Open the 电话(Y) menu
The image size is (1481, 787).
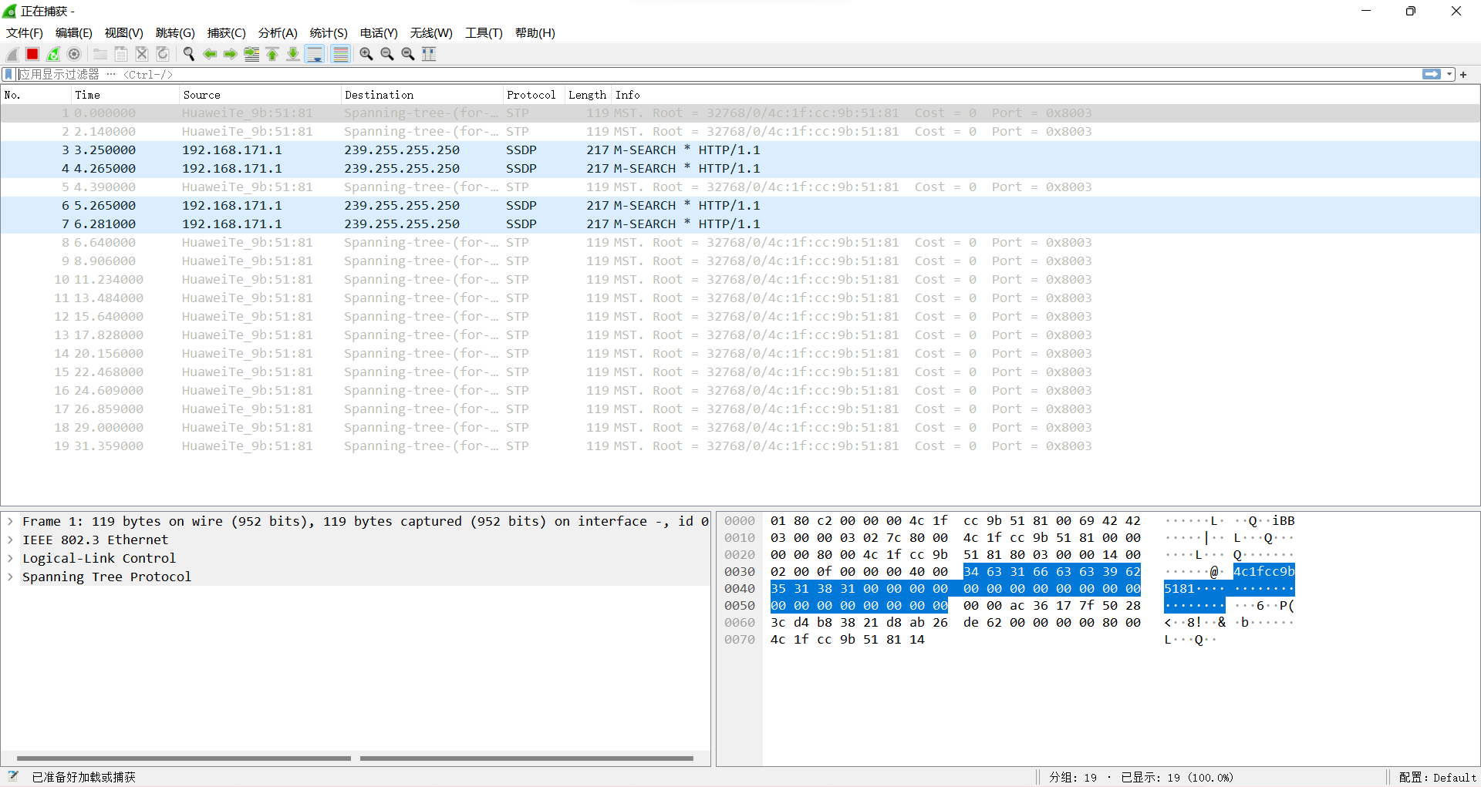[379, 33]
